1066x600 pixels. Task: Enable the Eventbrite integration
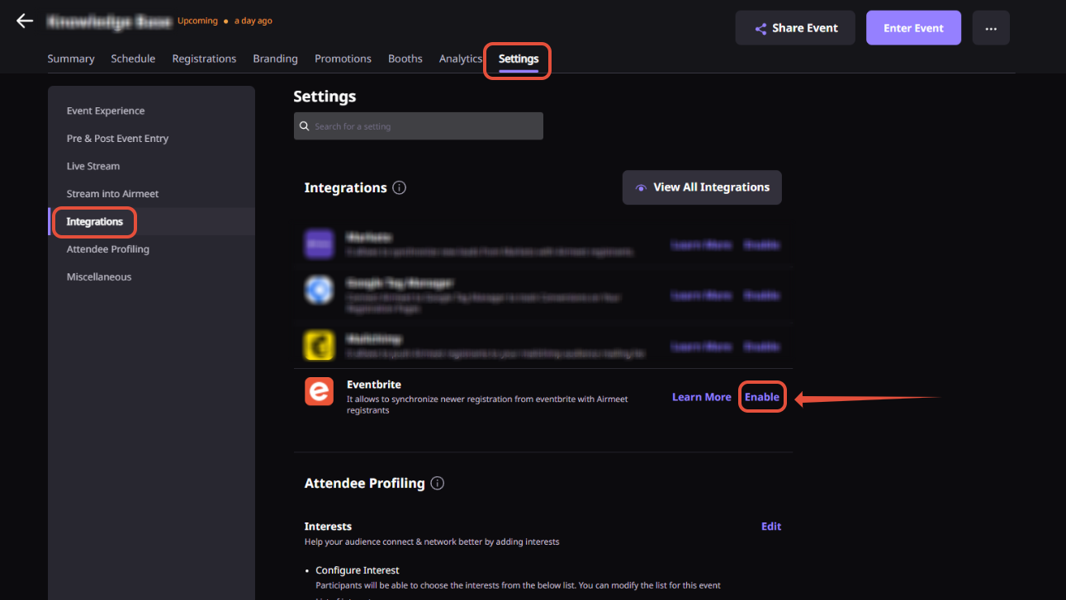(x=761, y=397)
